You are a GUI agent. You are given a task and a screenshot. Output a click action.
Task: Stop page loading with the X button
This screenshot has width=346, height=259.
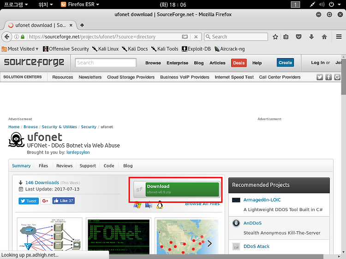[x=196, y=37]
